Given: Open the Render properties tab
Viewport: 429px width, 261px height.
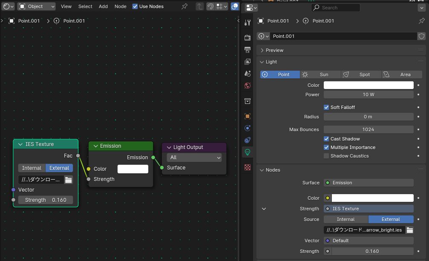Looking at the screenshot, I should click(x=248, y=38).
